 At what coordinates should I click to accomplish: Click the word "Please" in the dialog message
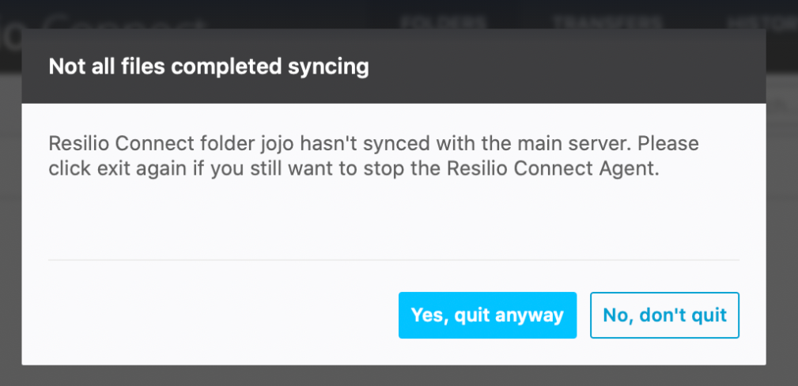click(674, 146)
